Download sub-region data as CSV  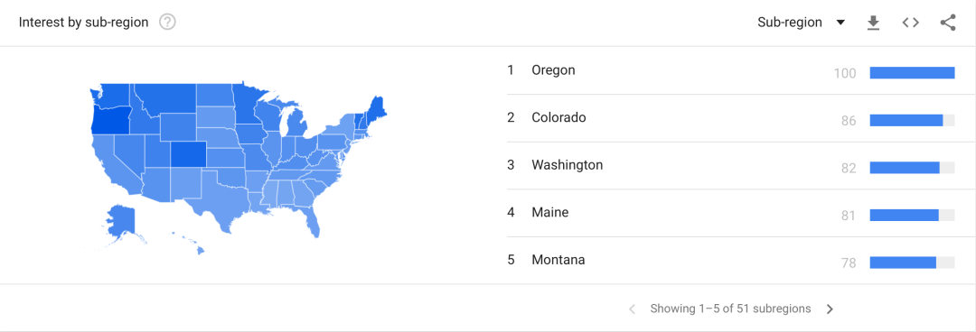[x=873, y=23]
